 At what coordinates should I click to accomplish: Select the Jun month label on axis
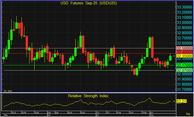tap(49, 115)
